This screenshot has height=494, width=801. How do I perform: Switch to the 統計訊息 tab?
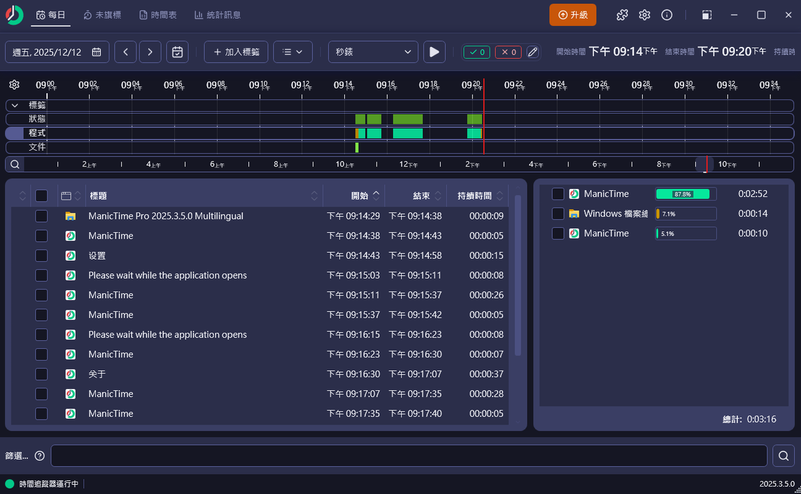coord(217,15)
